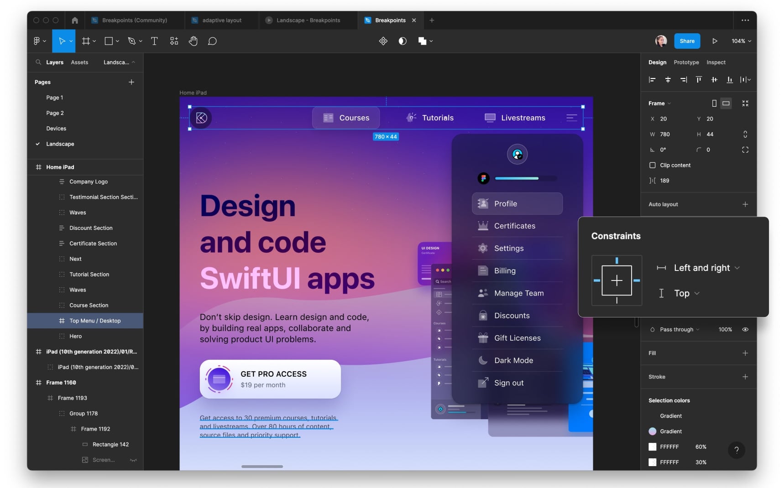The width and height of the screenshot is (784, 488).
Task: Open the Pass through blend mode dropdown
Action: click(x=679, y=329)
